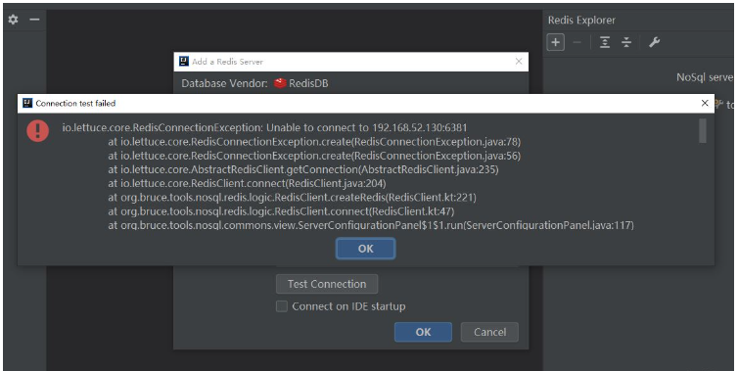Click the error dialog vertical scrollbar thumb

(702, 130)
